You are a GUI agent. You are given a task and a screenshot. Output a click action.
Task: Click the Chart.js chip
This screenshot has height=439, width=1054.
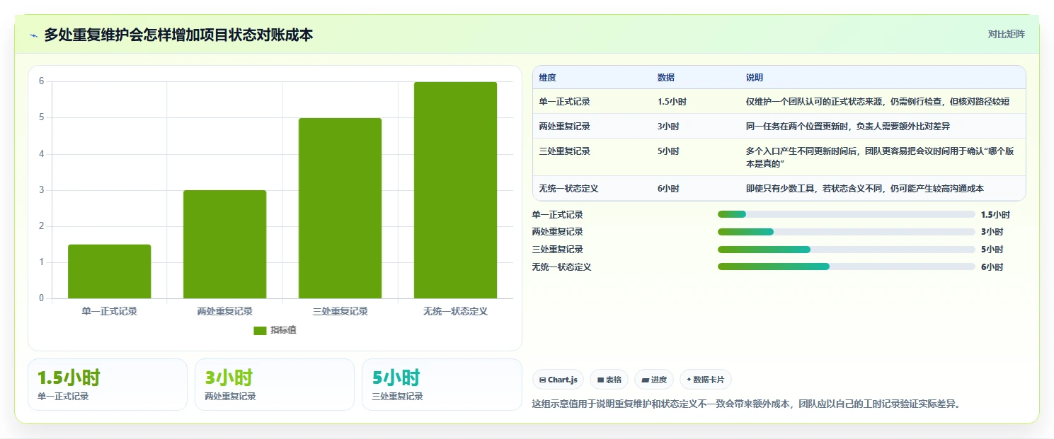tap(558, 380)
